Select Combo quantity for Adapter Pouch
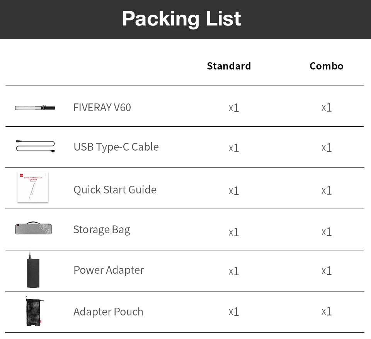 click(x=327, y=311)
